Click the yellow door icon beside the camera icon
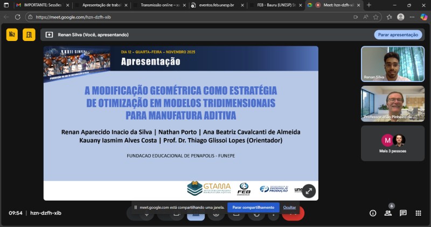Image resolution: width=431 pixels, height=227 pixels. (x=29, y=35)
